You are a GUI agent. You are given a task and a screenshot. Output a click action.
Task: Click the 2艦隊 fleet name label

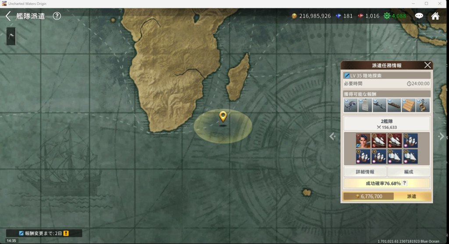387,121
